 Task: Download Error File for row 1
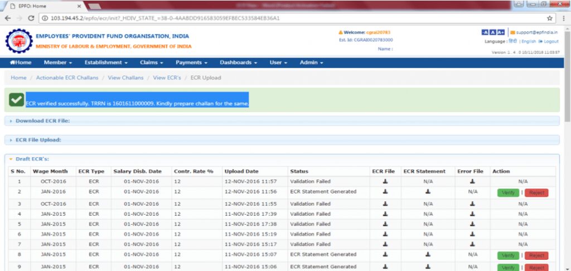[x=472, y=181]
